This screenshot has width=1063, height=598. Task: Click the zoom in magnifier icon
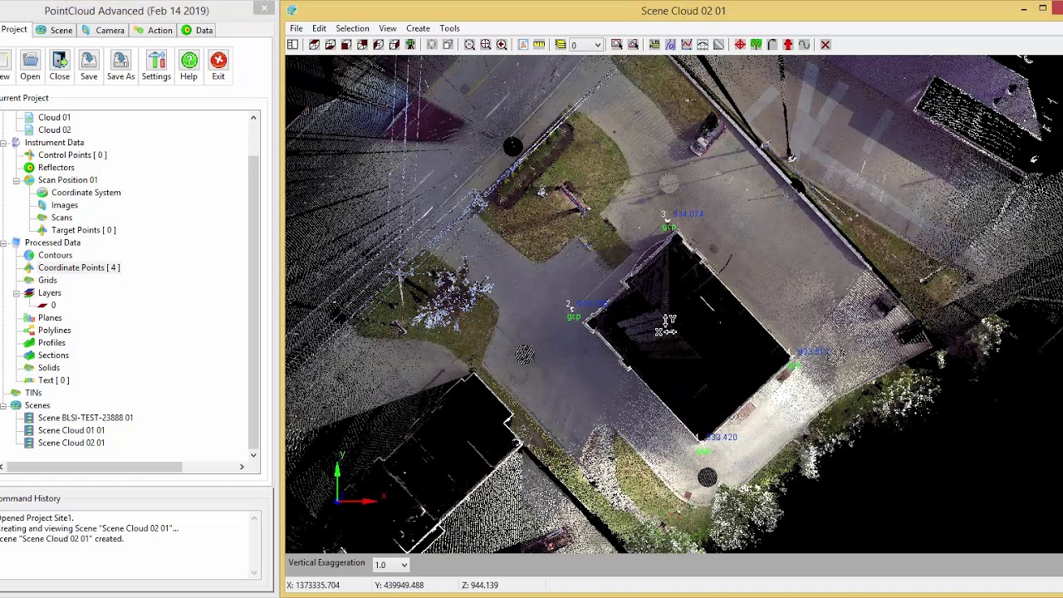click(x=502, y=45)
